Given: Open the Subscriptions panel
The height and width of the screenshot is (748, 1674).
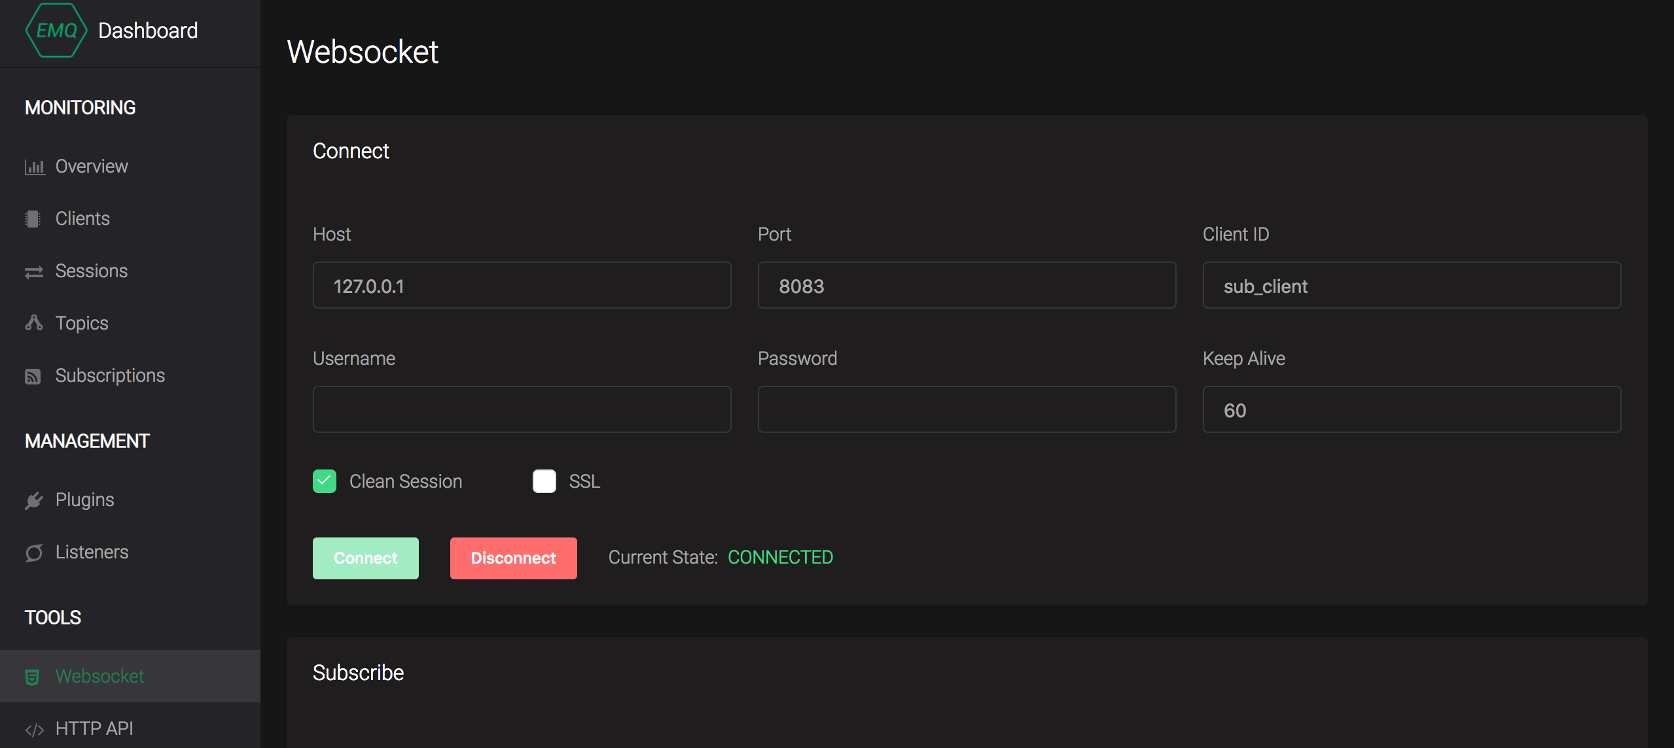Looking at the screenshot, I should [110, 375].
